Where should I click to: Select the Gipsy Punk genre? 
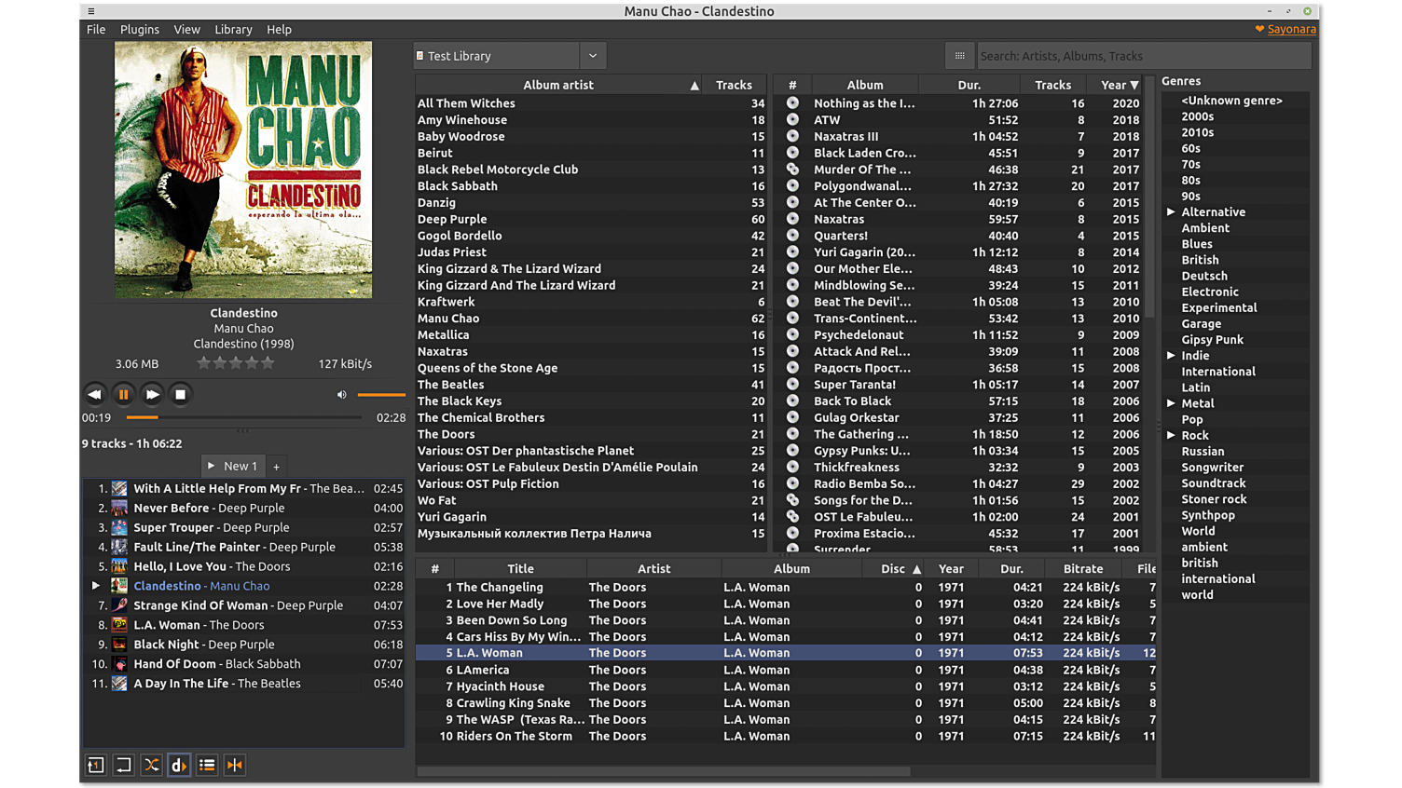point(1212,340)
